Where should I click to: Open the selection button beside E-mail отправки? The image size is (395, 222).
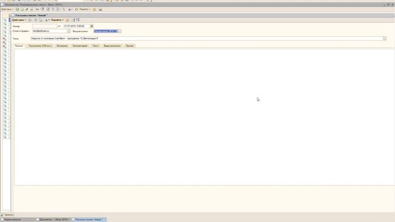click(69, 31)
